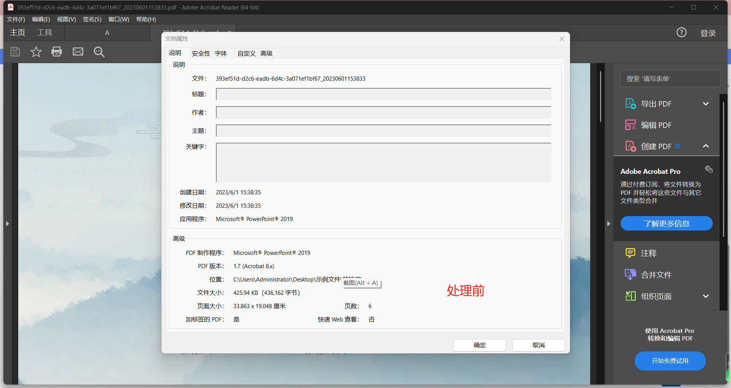The image size is (731, 388).
Task: Save the PDF document
Action: 15,52
